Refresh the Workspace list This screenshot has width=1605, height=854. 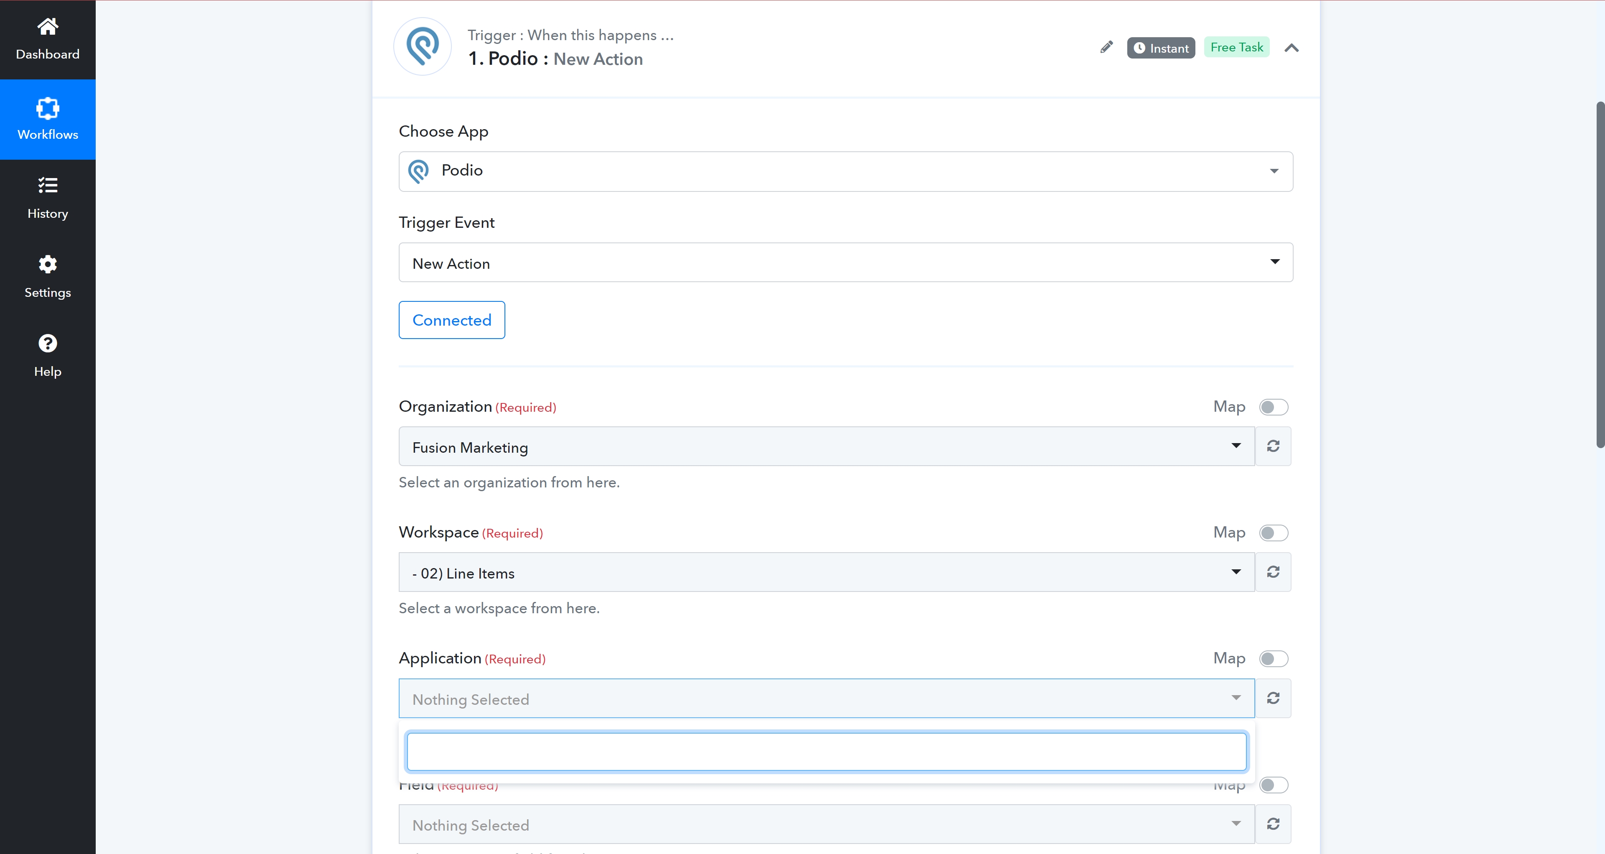[1273, 572]
